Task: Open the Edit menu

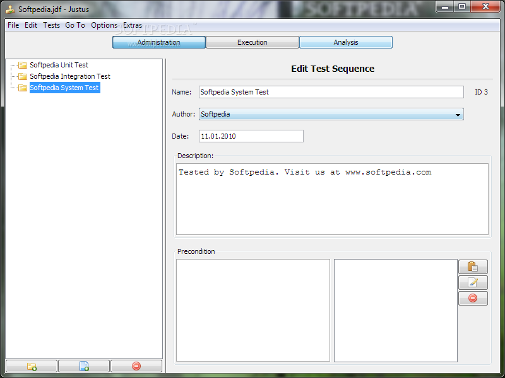Action: coord(31,25)
